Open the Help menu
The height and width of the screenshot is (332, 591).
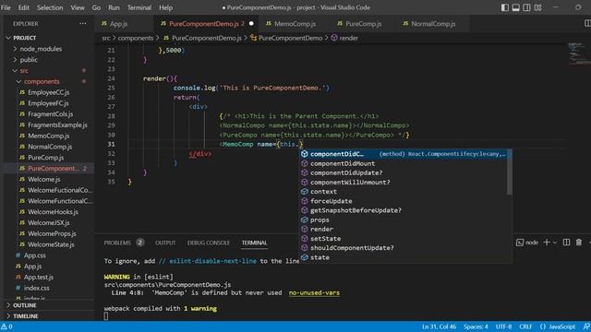point(165,7)
